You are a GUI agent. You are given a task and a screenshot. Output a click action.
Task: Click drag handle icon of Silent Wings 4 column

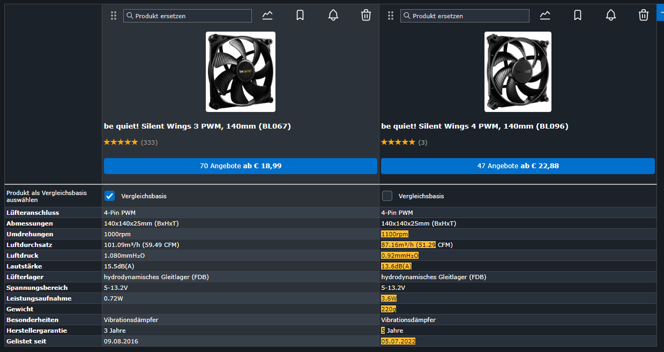[391, 16]
